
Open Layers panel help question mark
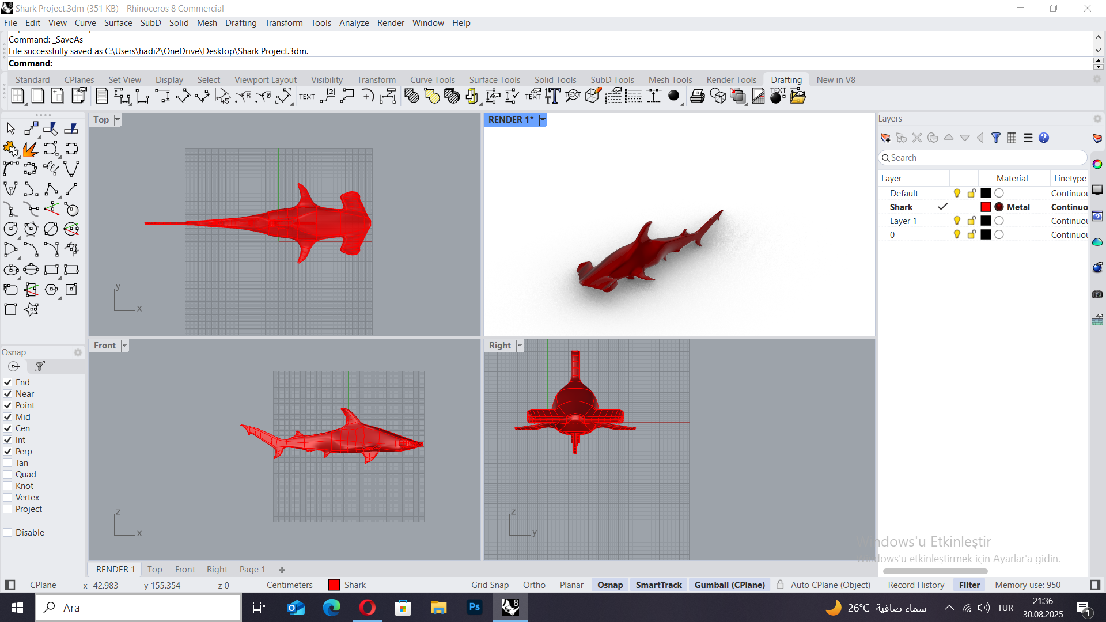coord(1044,138)
